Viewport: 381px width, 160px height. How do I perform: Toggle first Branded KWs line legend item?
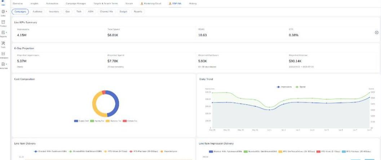click(51, 151)
